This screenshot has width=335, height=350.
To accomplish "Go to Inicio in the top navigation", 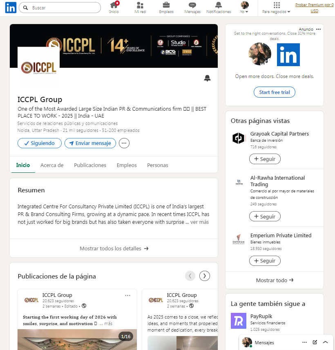I will pyautogui.click(x=114, y=8).
